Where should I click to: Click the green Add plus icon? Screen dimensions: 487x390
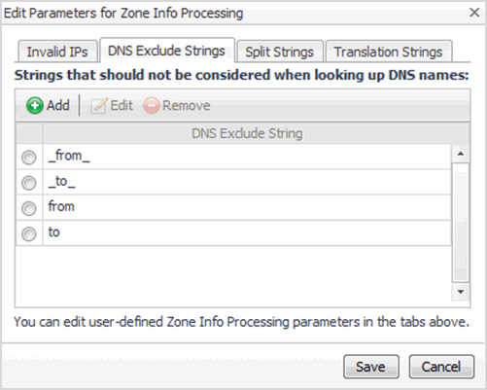coord(34,106)
